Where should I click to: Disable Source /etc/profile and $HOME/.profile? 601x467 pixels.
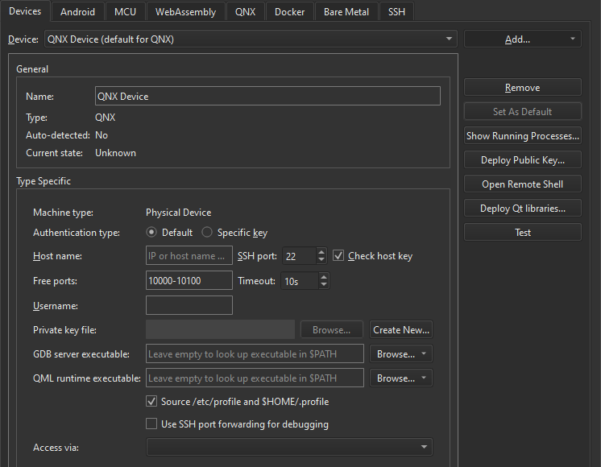click(151, 401)
